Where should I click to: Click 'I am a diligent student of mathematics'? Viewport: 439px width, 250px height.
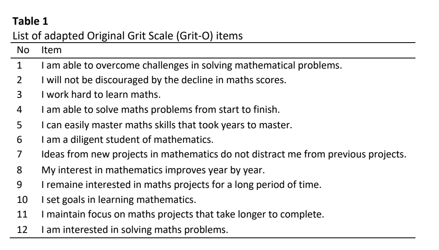127,140
